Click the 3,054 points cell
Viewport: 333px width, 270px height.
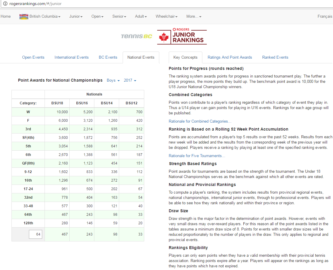[x=57, y=146]
